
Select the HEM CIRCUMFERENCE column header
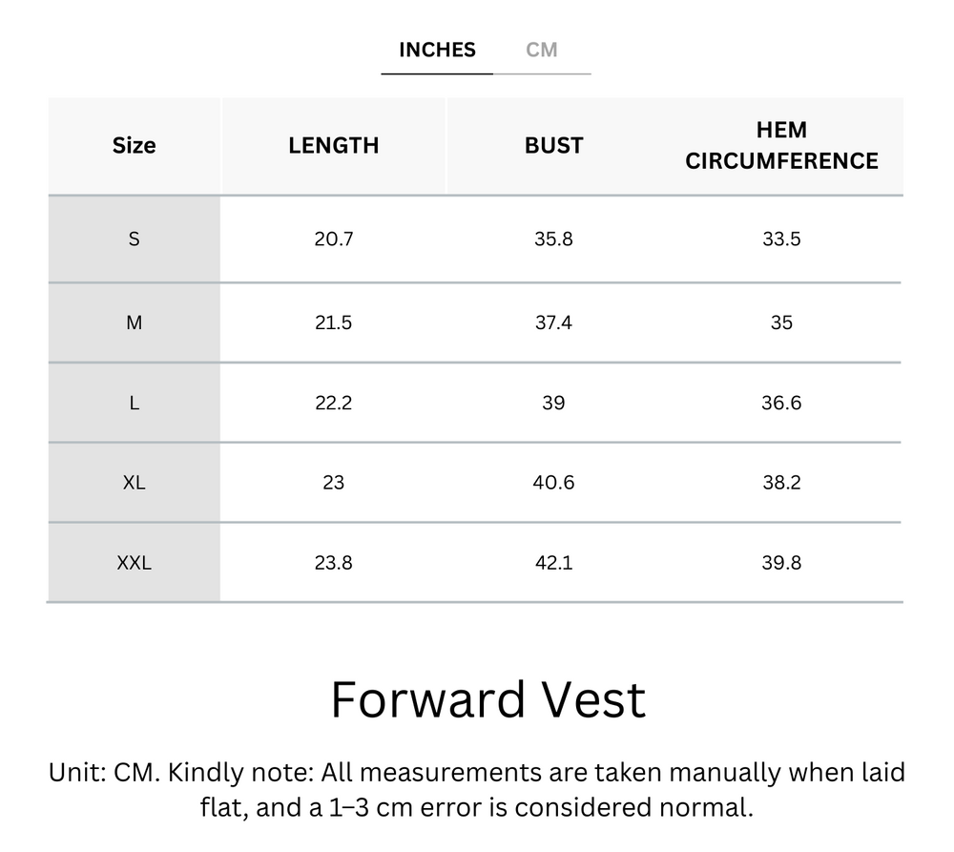coord(782,145)
